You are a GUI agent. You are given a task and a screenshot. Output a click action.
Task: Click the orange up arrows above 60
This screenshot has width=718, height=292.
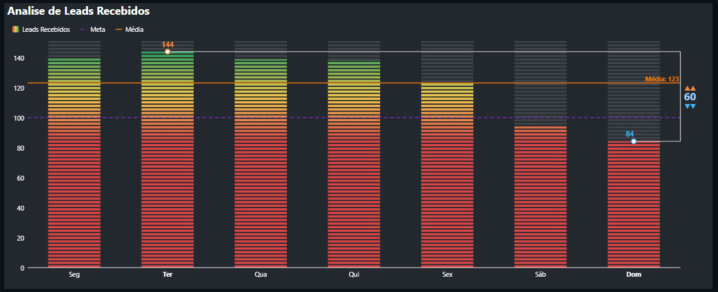690,88
